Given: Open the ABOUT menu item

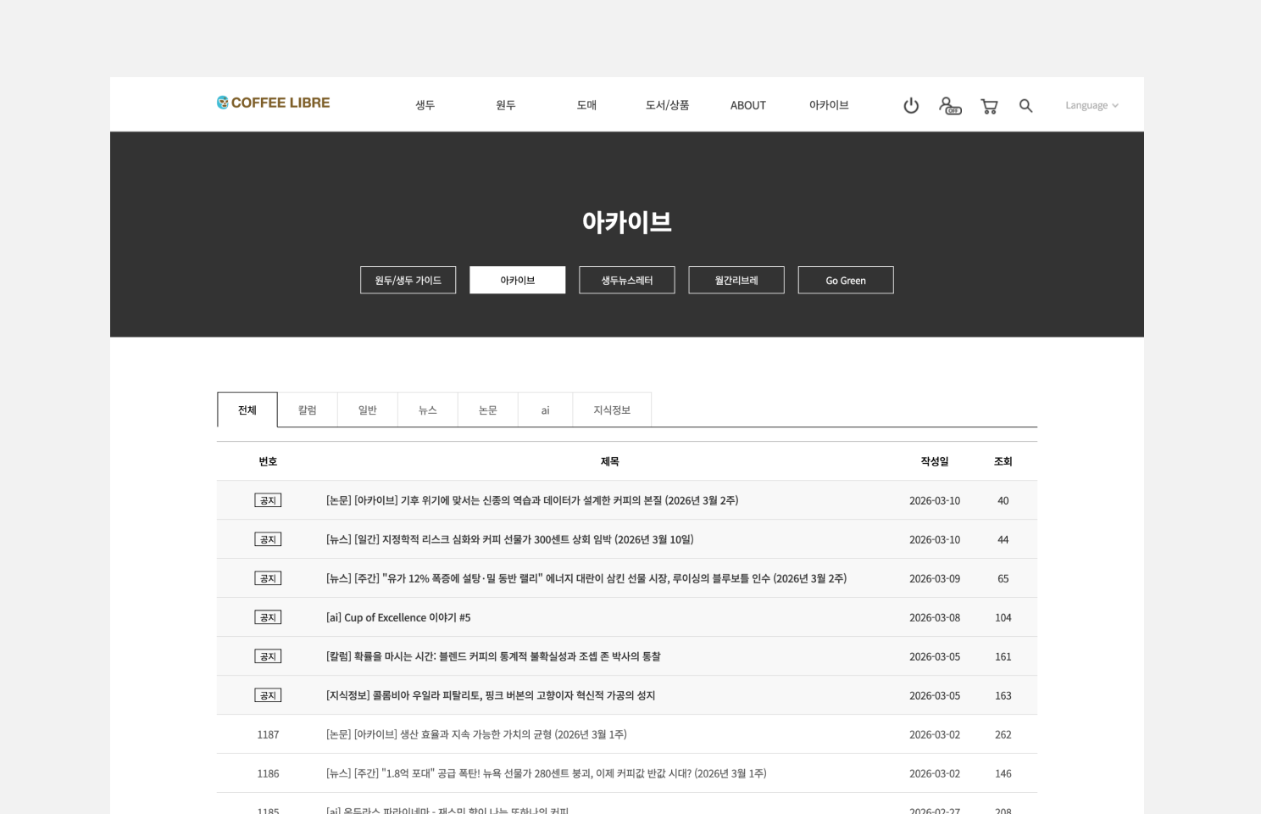Looking at the screenshot, I should (x=747, y=105).
